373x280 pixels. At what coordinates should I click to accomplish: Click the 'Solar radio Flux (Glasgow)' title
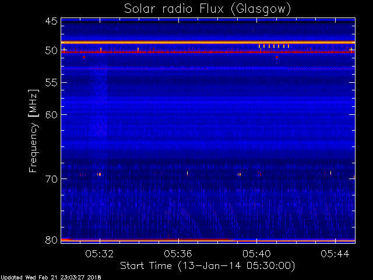coord(207,9)
